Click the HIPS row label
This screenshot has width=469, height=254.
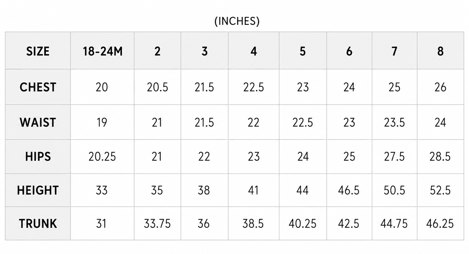[x=38, y=157]
